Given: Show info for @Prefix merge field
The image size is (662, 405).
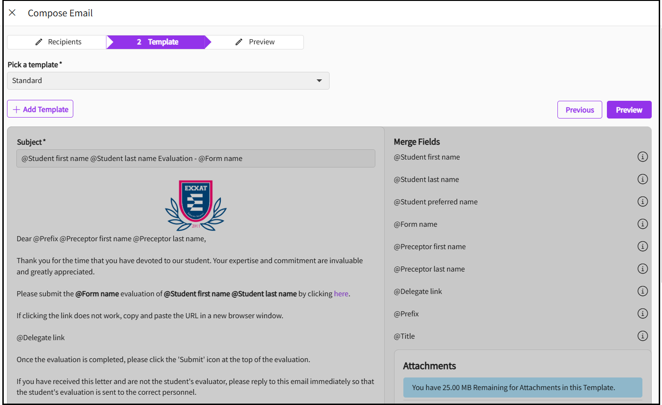Looking at the screenshot, I should pyautogui.click(x=642, y=314).
